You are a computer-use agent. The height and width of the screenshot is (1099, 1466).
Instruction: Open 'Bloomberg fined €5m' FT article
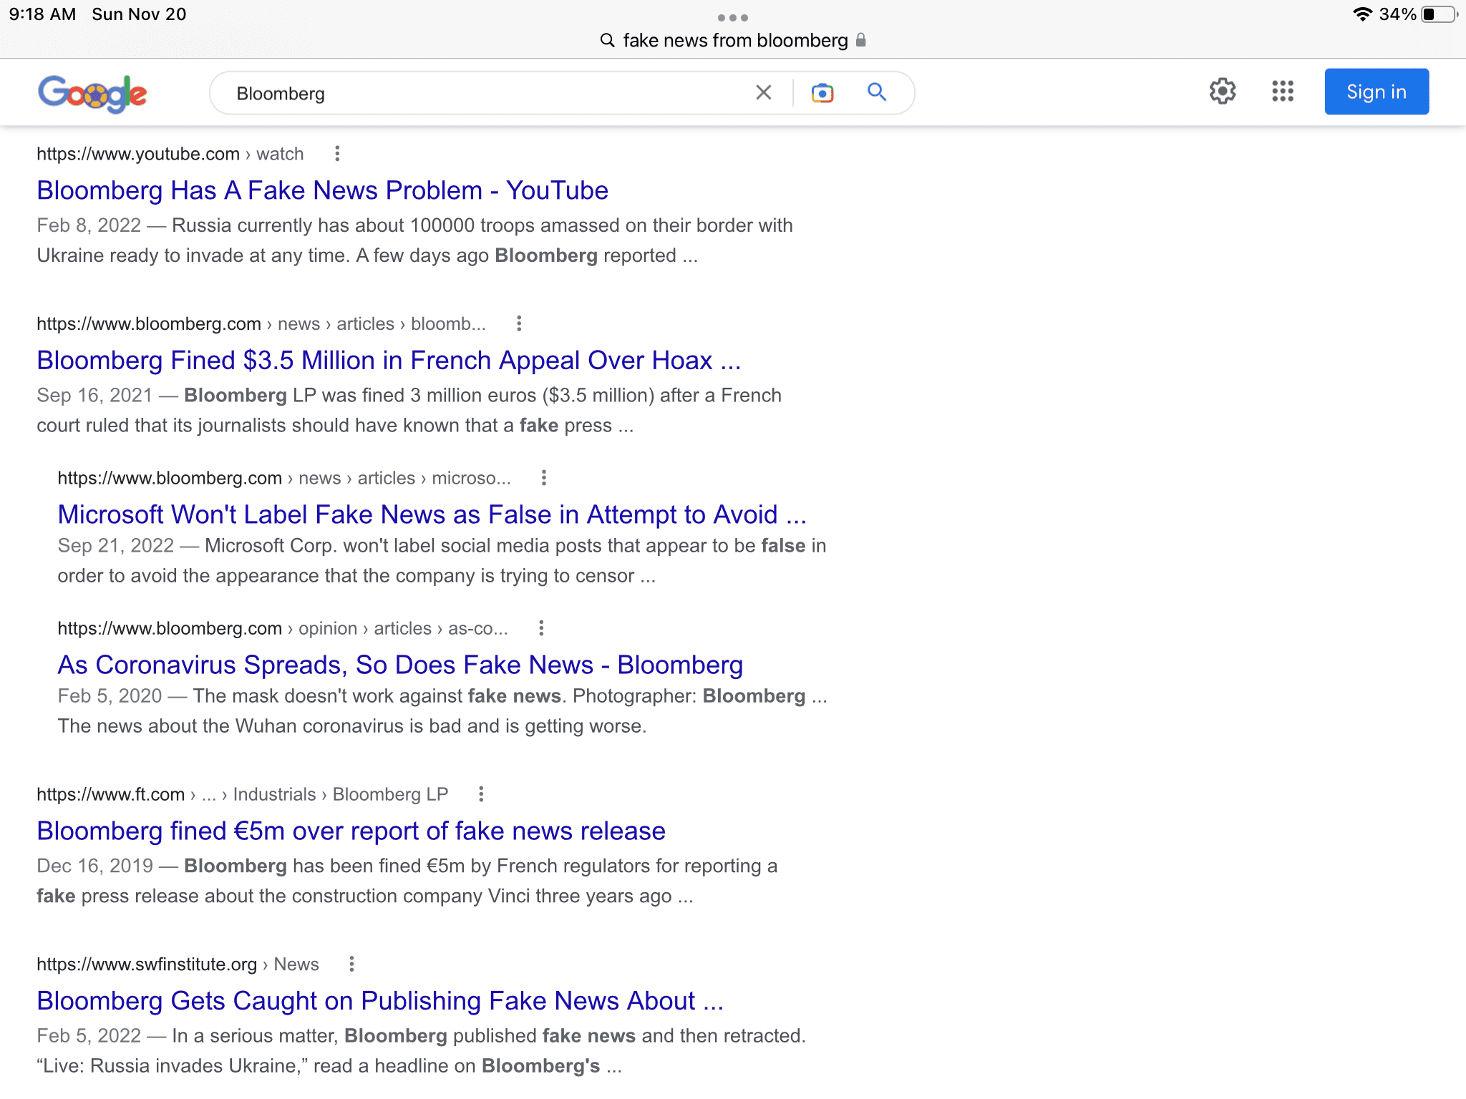[x=351, y=831]
